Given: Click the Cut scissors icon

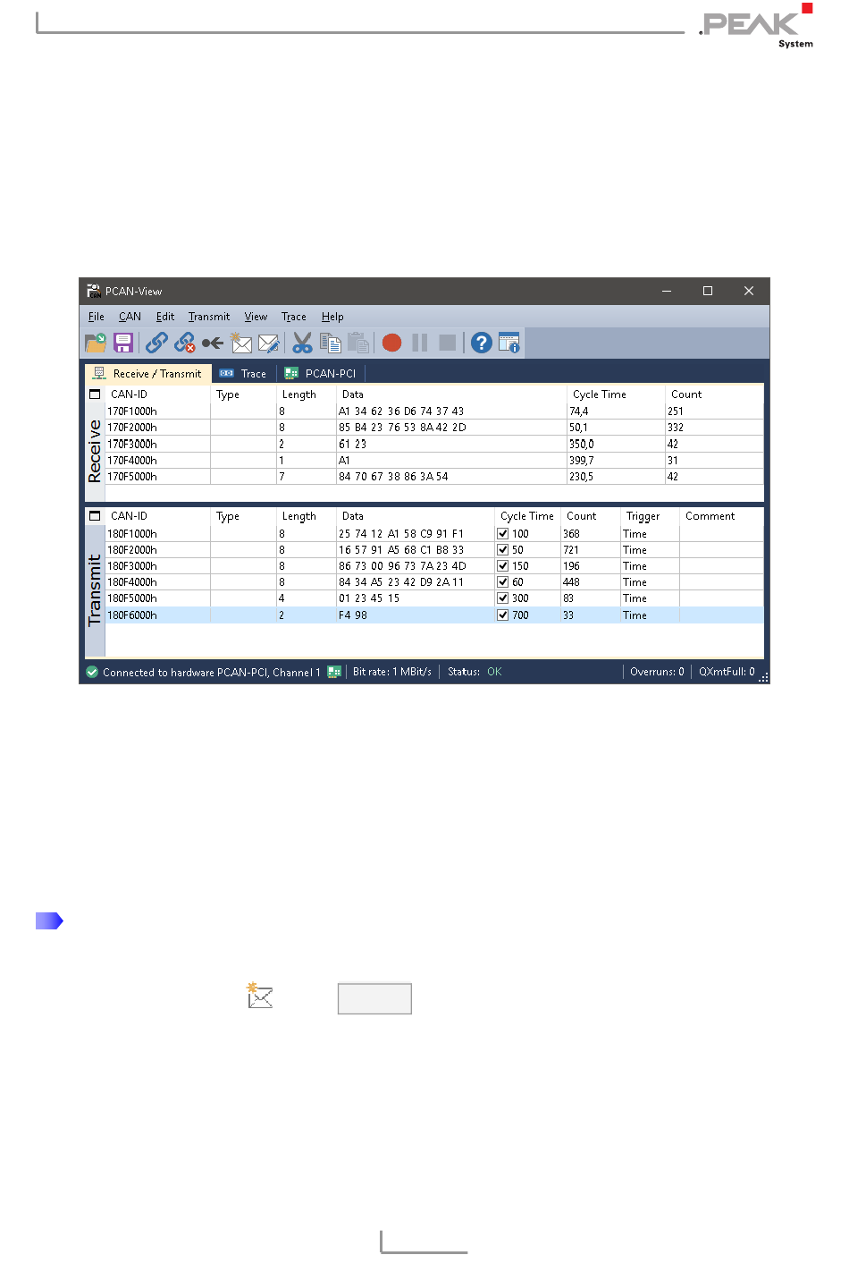Looking at the screenshot, I should [303, 343].
